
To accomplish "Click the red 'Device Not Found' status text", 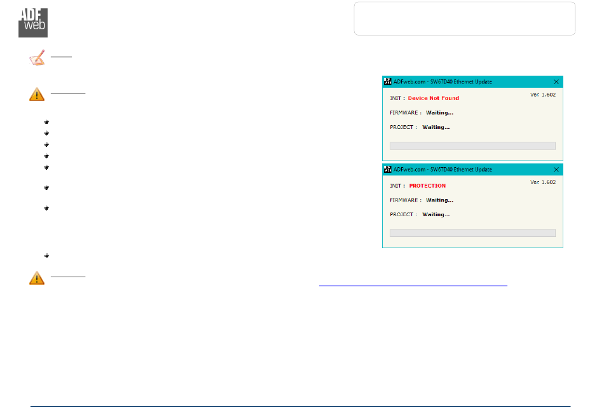I will pos(434,98).
